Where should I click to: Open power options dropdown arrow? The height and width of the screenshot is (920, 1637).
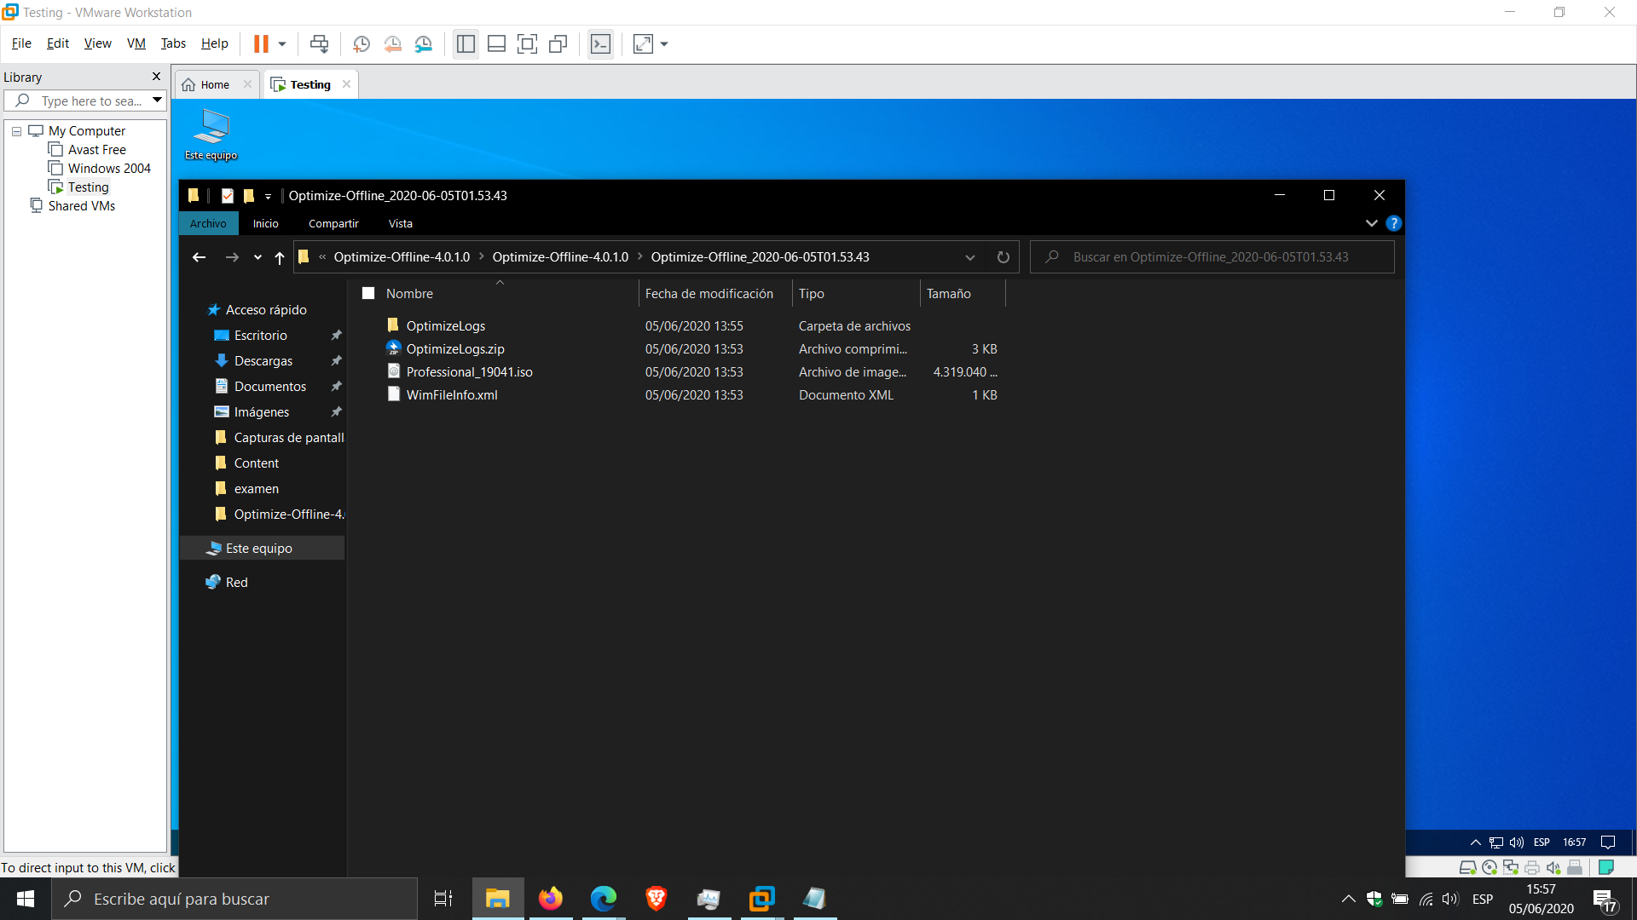282,43
